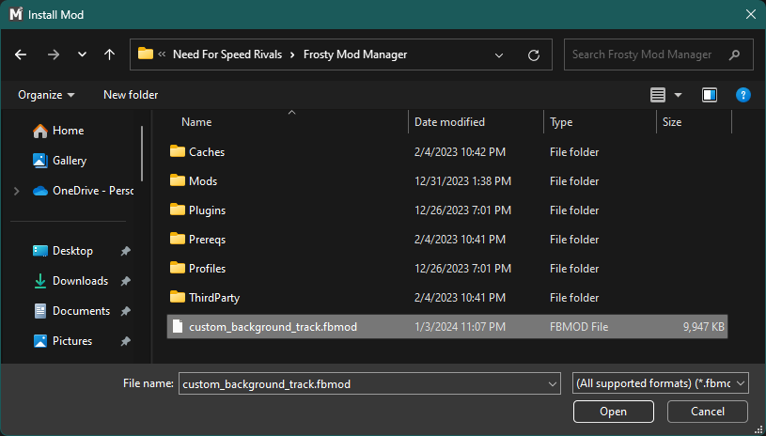This screenshot has height=436, width=766.
Task: Click Frosty Mod Manager breadcrumb
Action: coord(355,54)
